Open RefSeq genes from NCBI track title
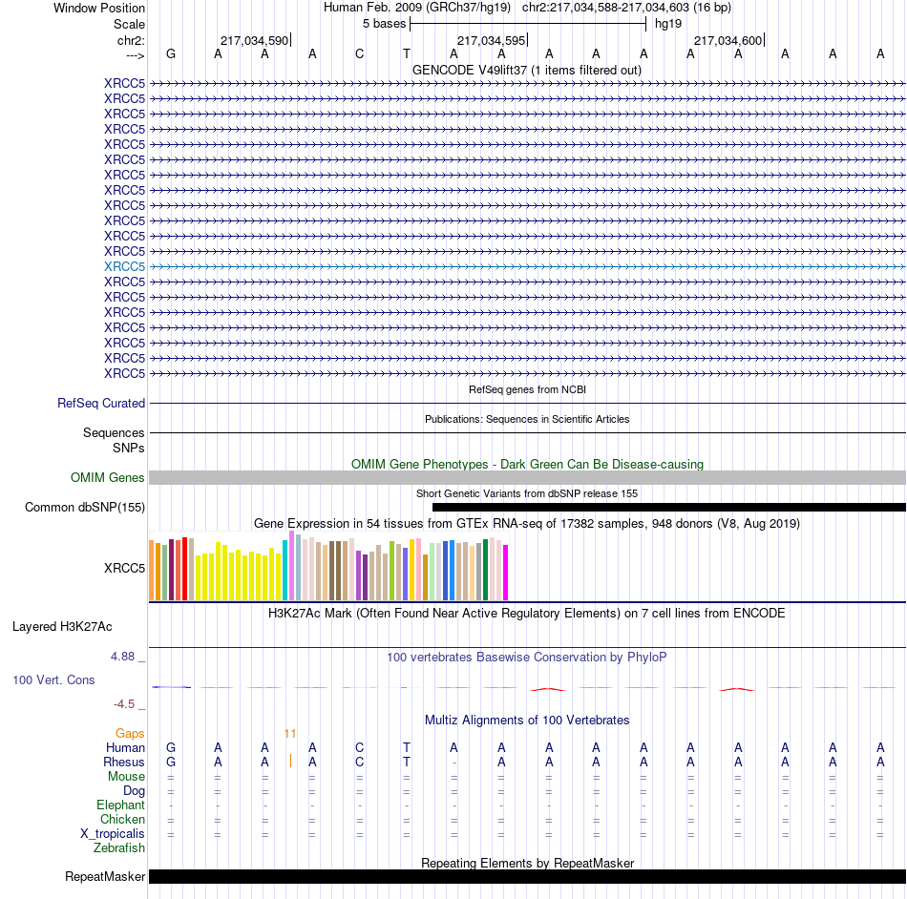 point(527,389)
